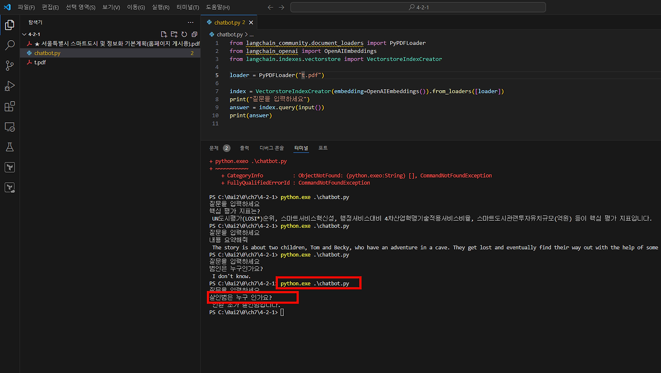Open the Search view in the activity bar
Image resolution: width=661 pixels, height=373 pixels.
tap(9, 44)
